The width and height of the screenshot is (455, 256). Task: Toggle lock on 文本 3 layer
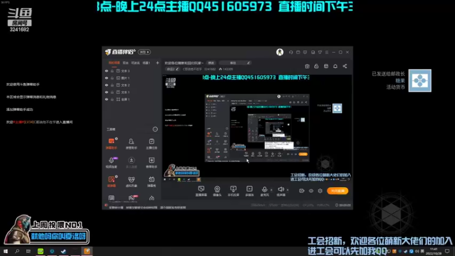(x=112, y=71)
